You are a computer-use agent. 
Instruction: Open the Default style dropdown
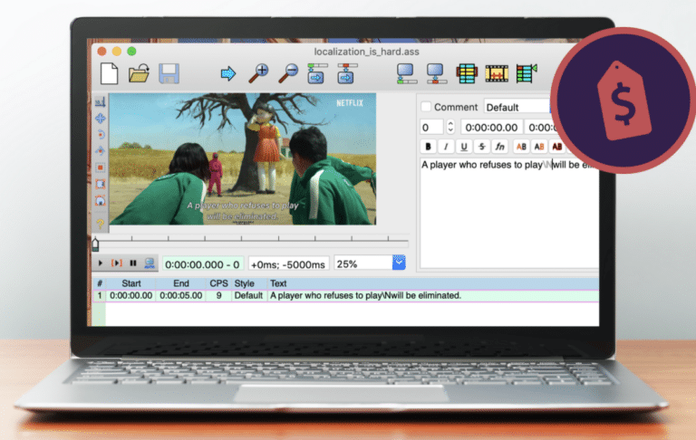[517, 107]
